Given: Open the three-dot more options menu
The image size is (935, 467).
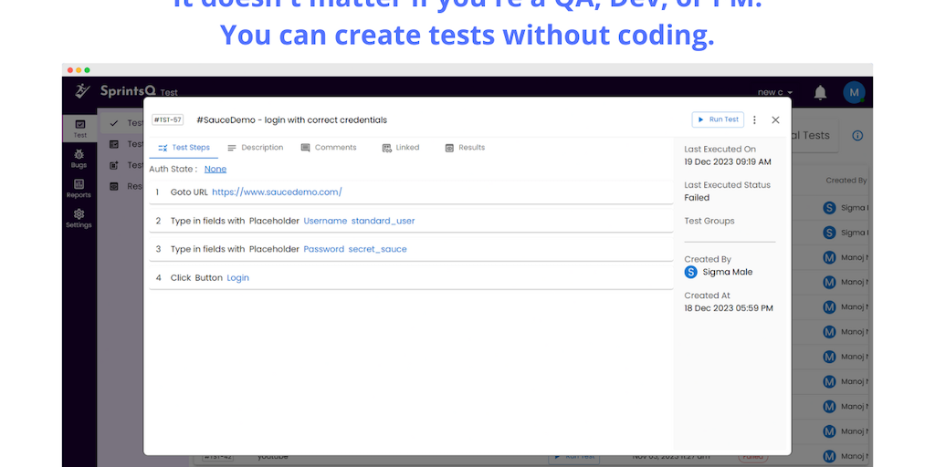Looking at the screenshot, I should (754, 119).
